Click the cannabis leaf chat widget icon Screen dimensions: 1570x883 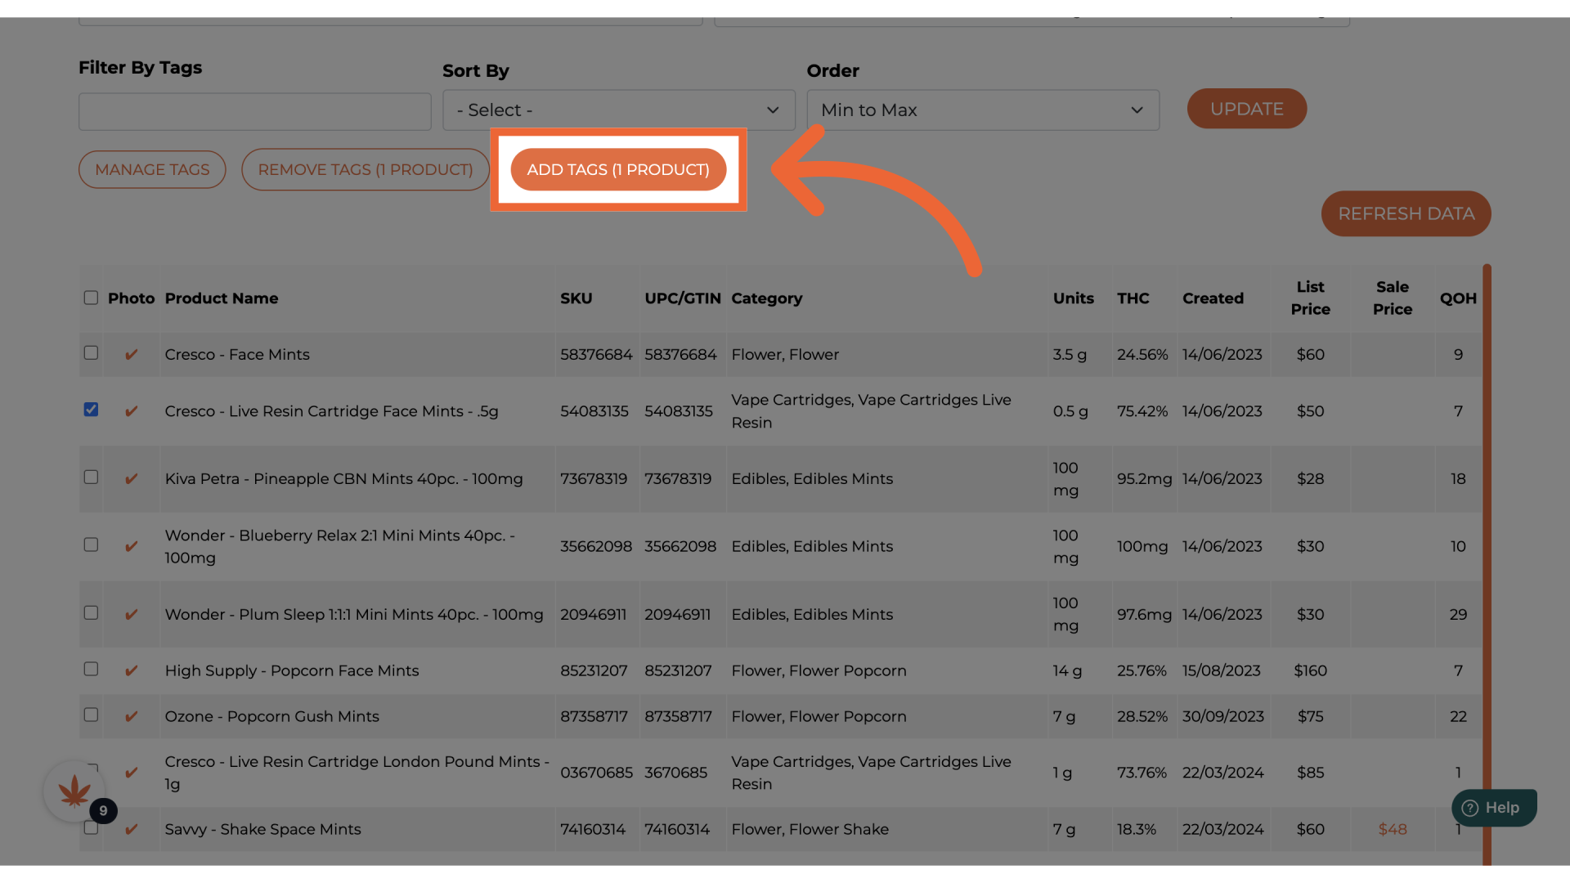(74, 791)
